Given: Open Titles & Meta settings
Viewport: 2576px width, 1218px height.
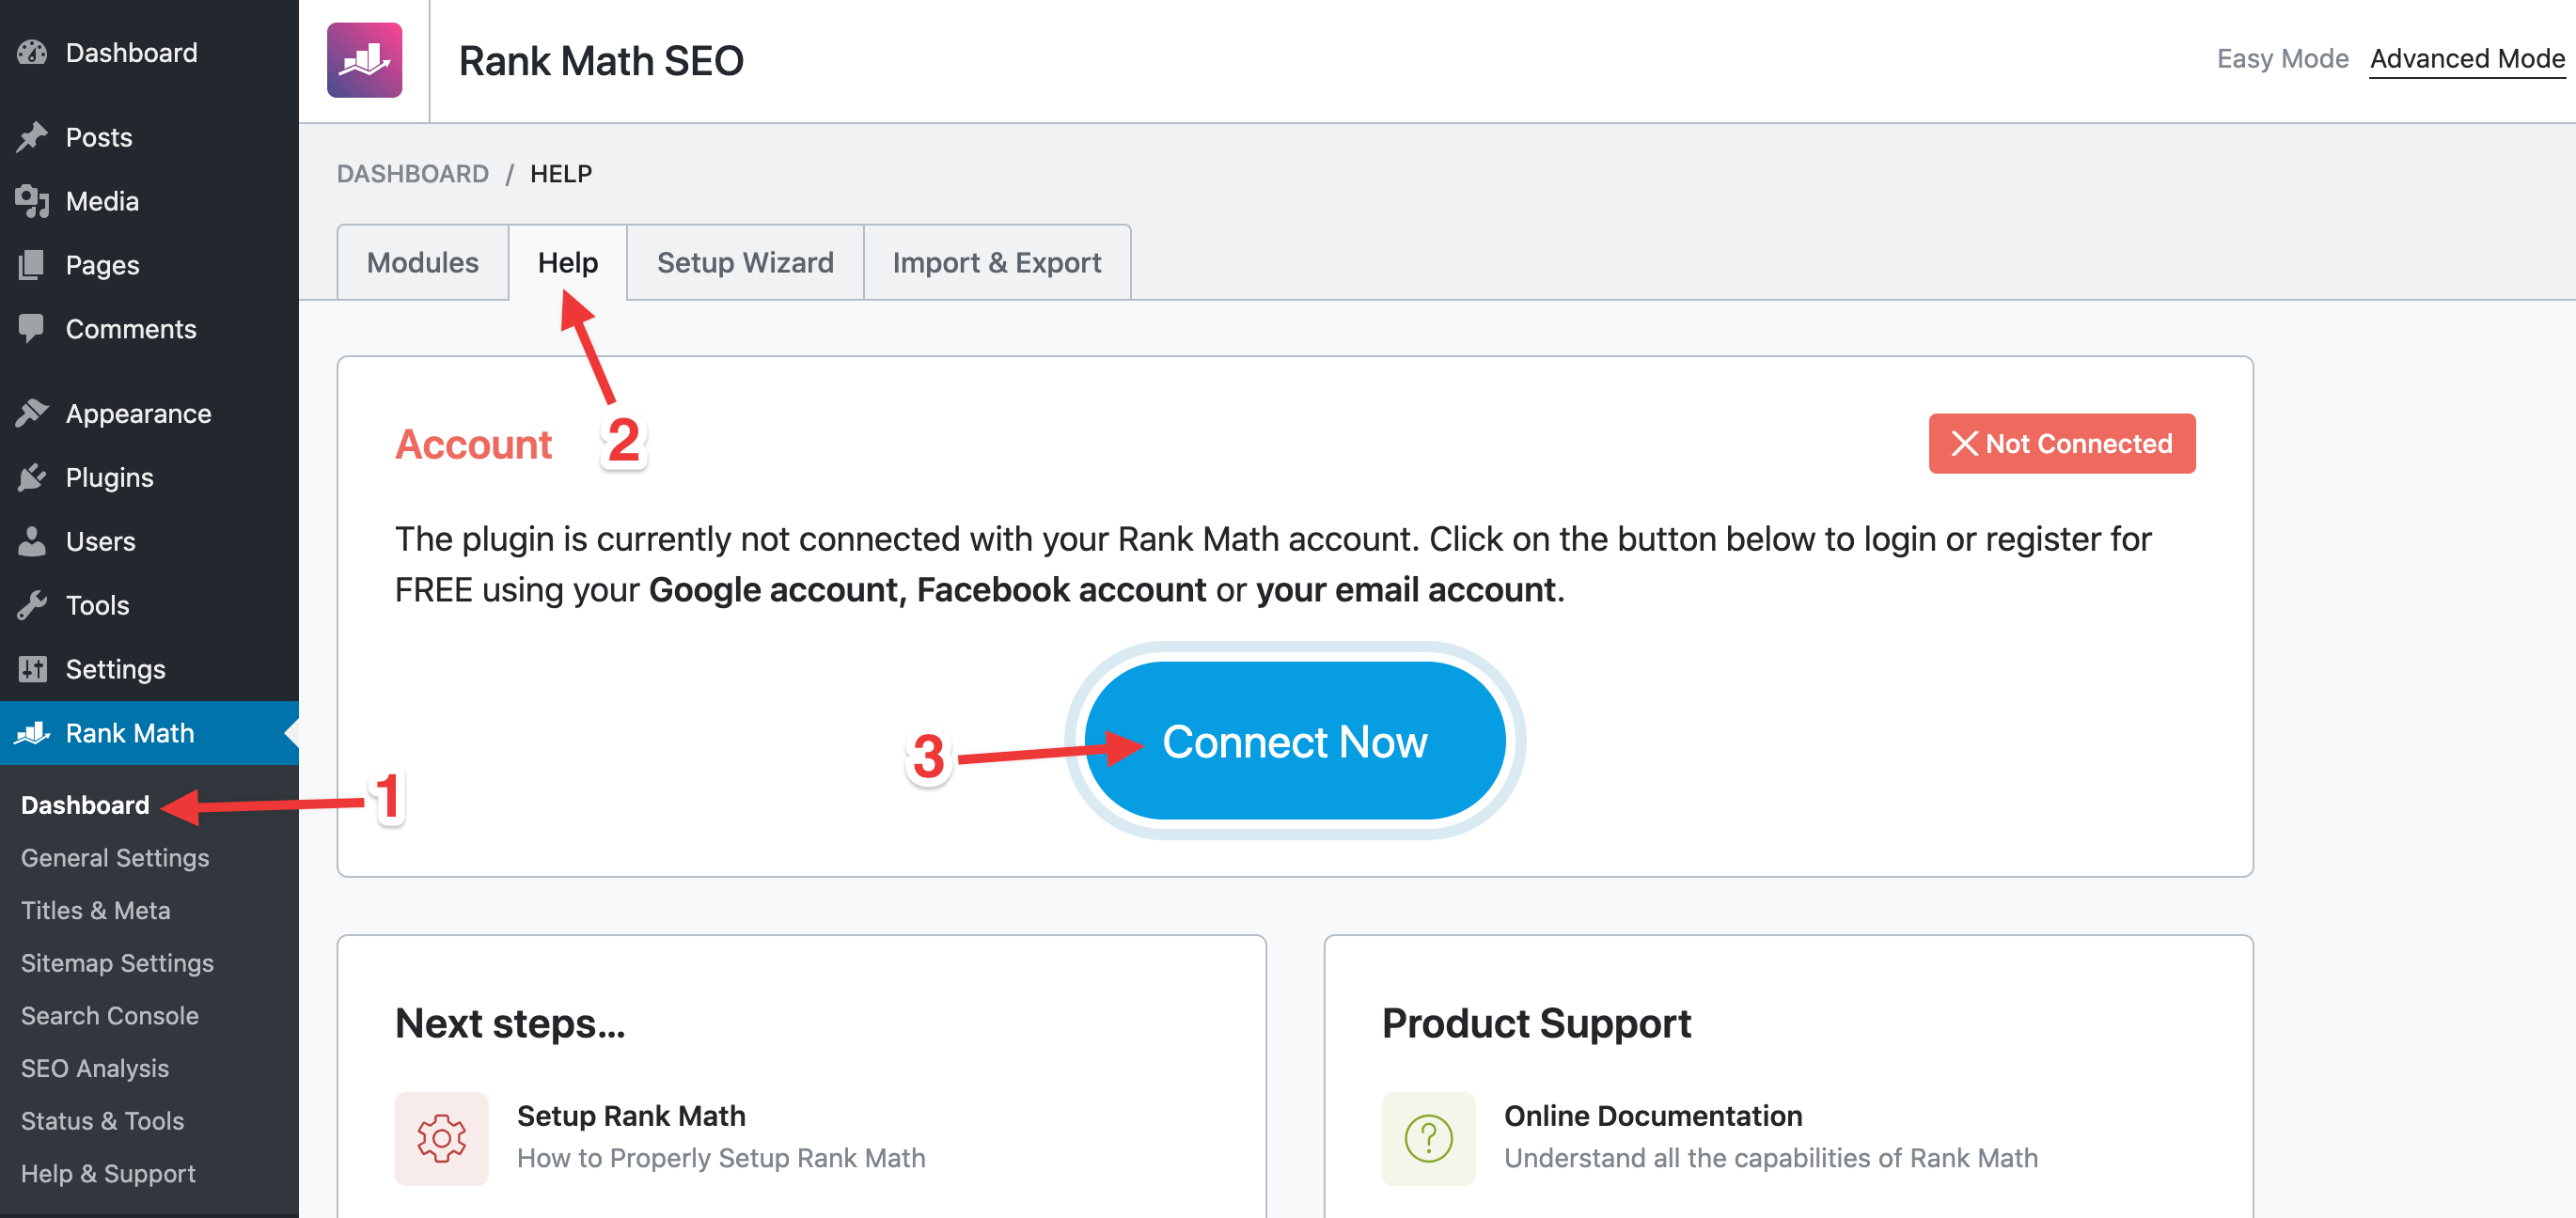Looking at the screenshot, I should coord(95,910).
